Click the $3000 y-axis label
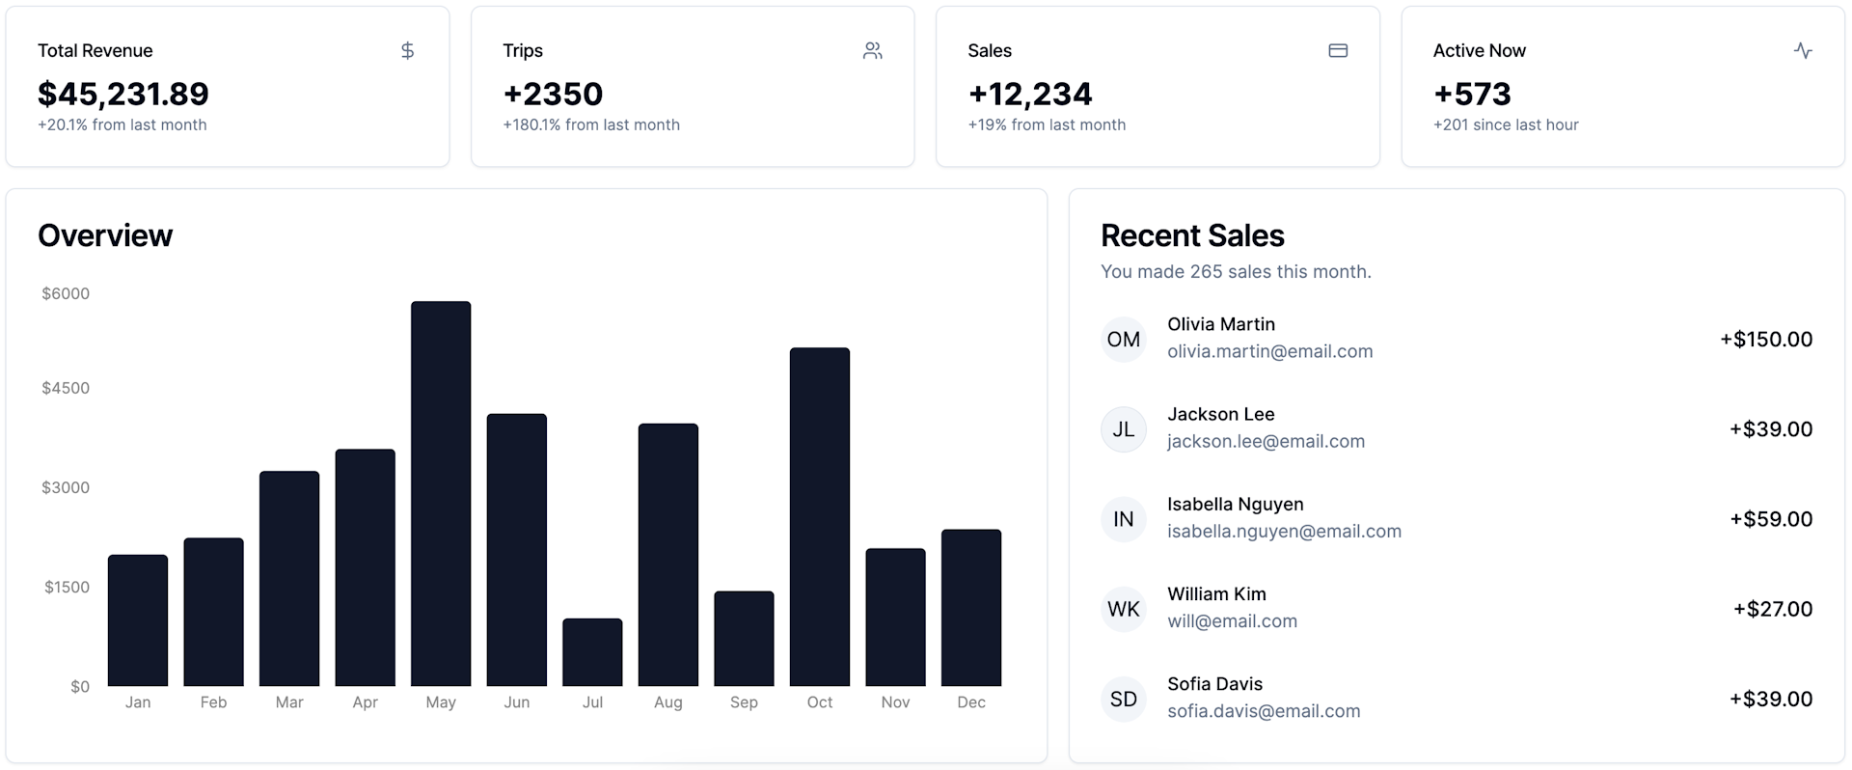The image size is (1852, 770). click(x=66, y=487)
